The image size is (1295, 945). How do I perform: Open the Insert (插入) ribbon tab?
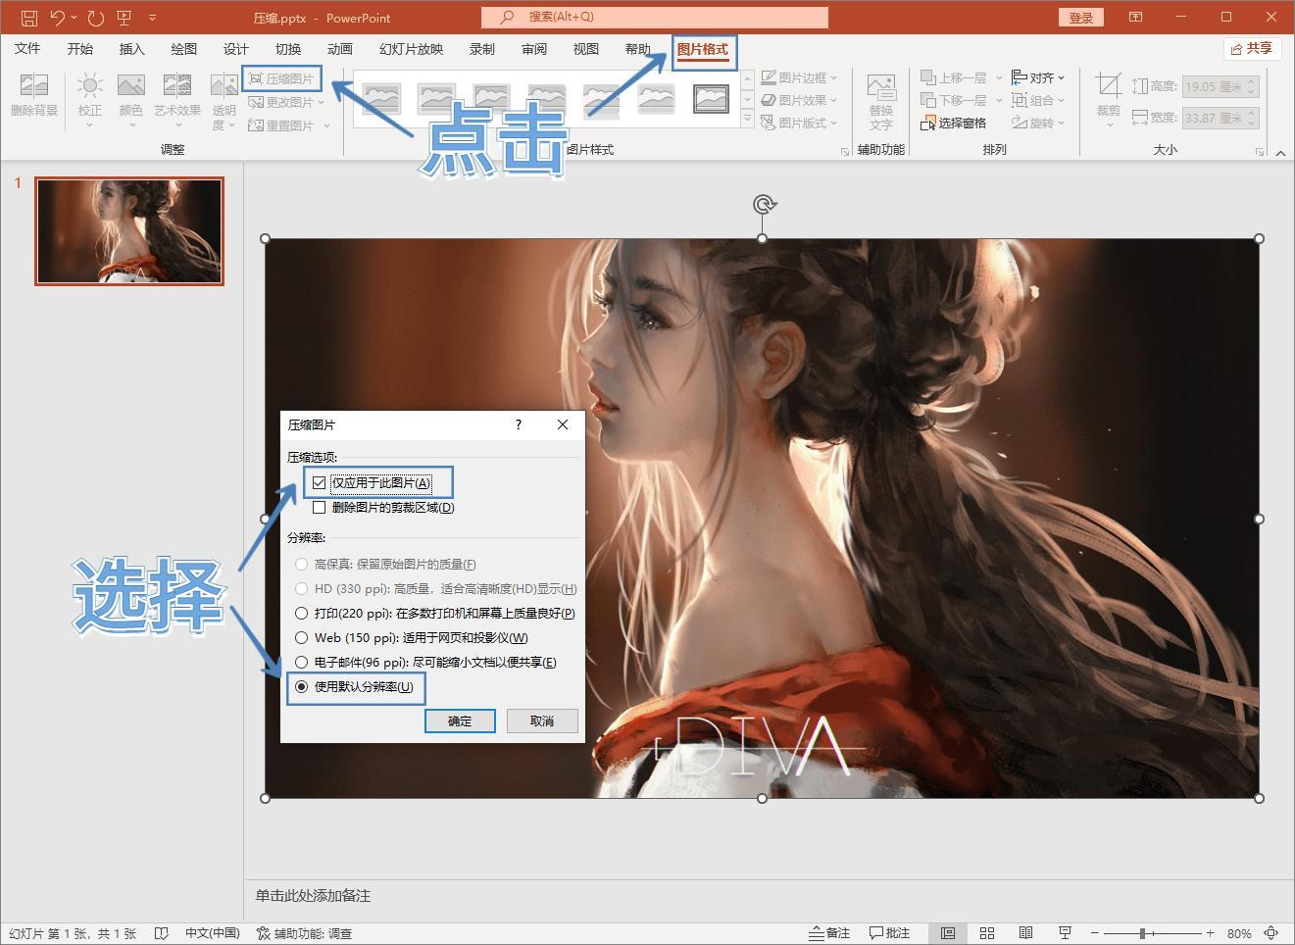point(131,49)
